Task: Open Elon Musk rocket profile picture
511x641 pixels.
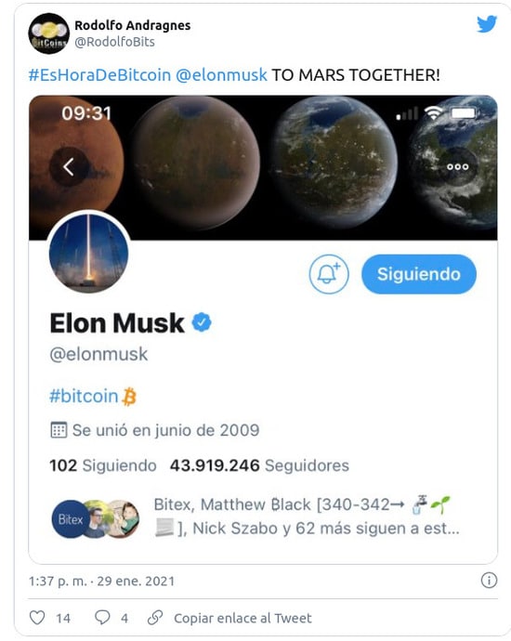Action: tap(88, 253)
